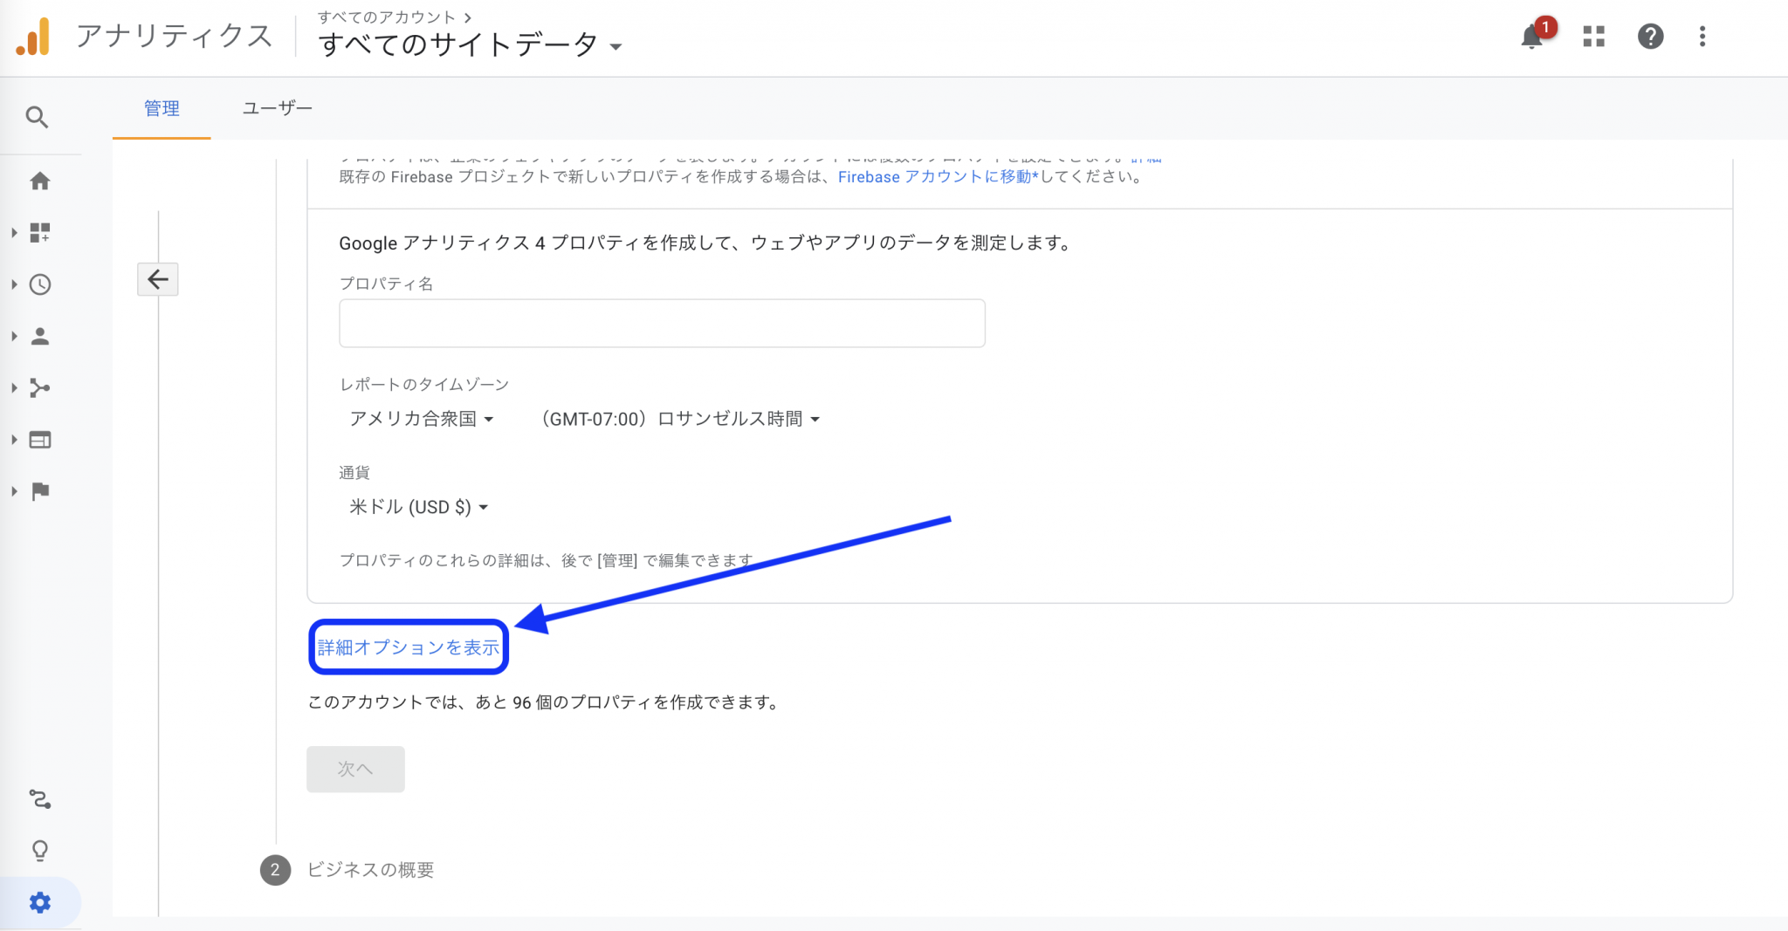Open the Realtime clock icon

40,284
